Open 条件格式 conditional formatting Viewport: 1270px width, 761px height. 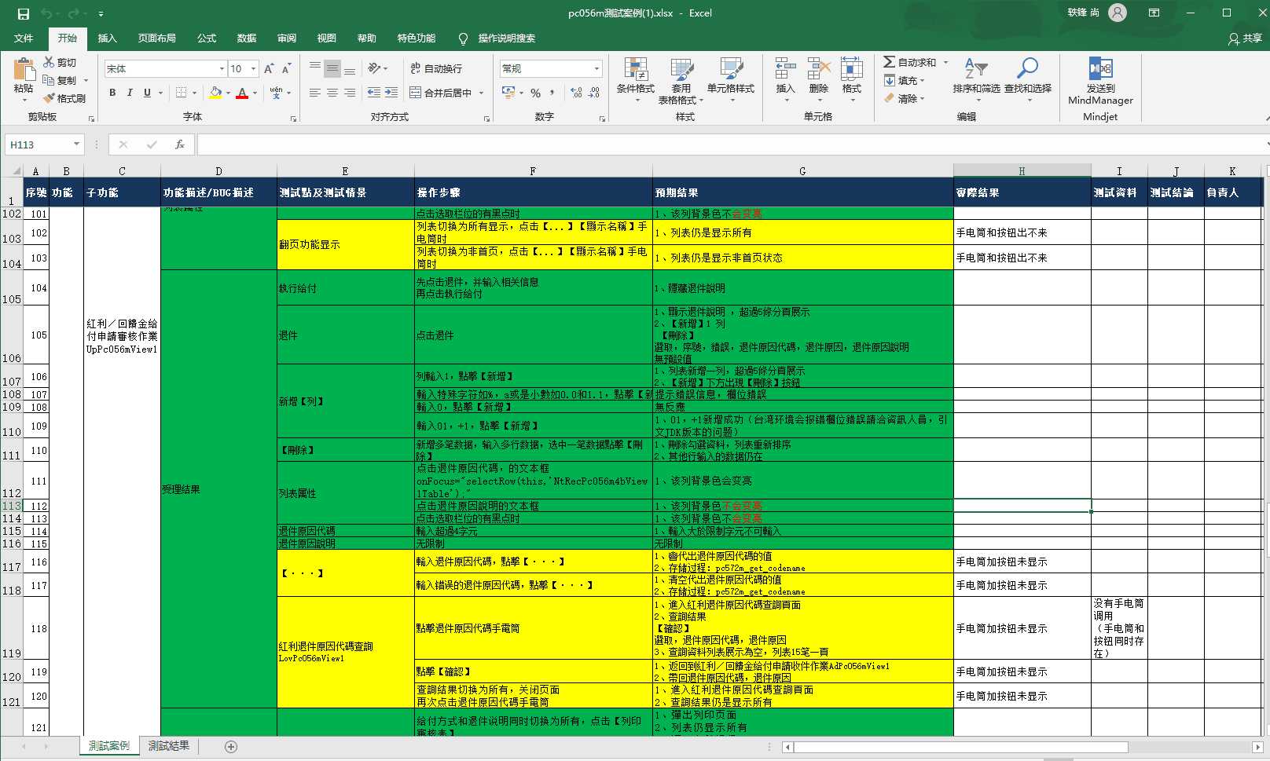point(635,80)
